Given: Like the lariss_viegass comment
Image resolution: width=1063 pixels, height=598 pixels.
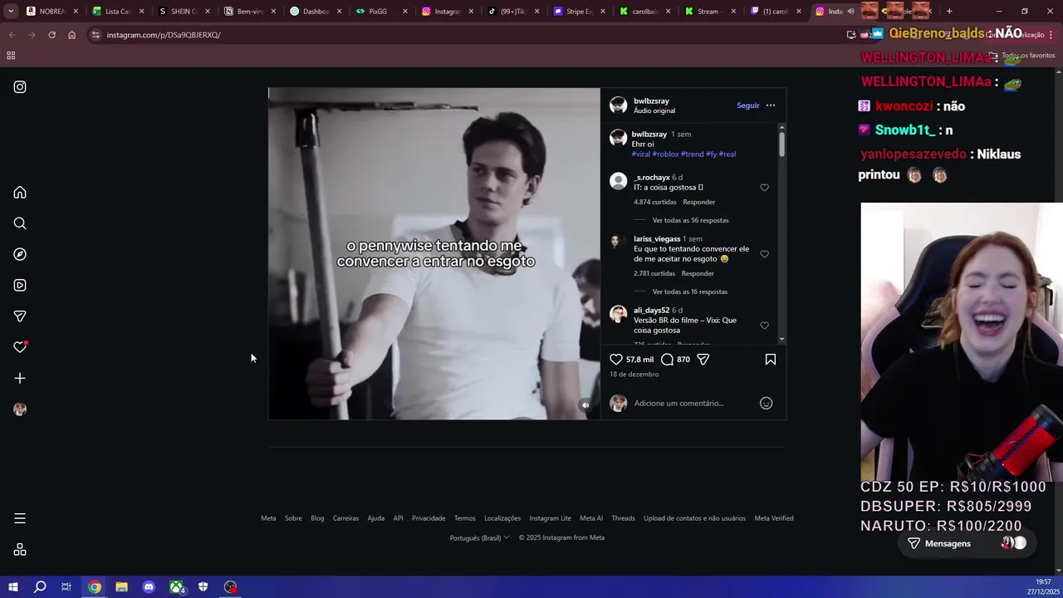Looking at the screenshot, I should click(x=764, y=254).
